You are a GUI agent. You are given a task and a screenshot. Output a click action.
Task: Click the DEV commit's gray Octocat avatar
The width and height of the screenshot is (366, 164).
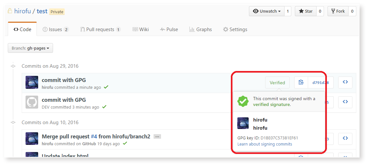[x=32, y=102]
